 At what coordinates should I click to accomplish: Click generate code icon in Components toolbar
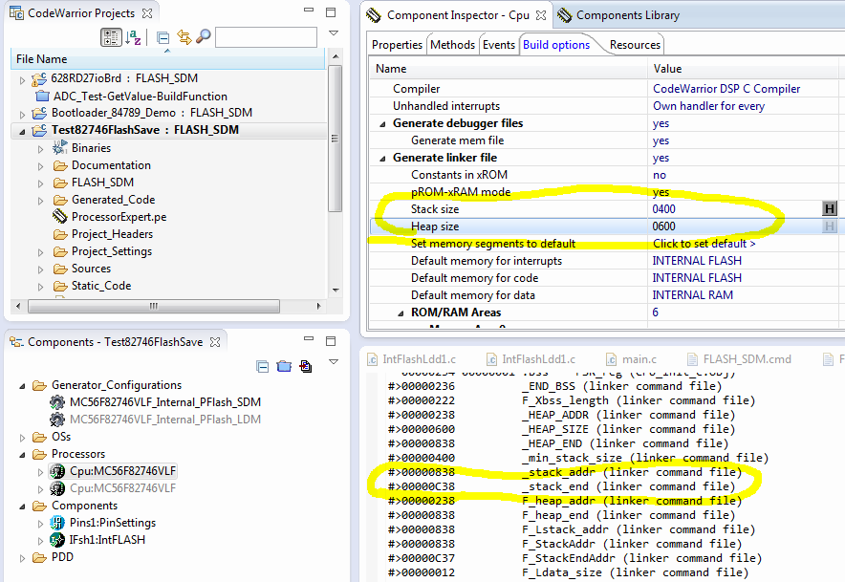point(306,366)
